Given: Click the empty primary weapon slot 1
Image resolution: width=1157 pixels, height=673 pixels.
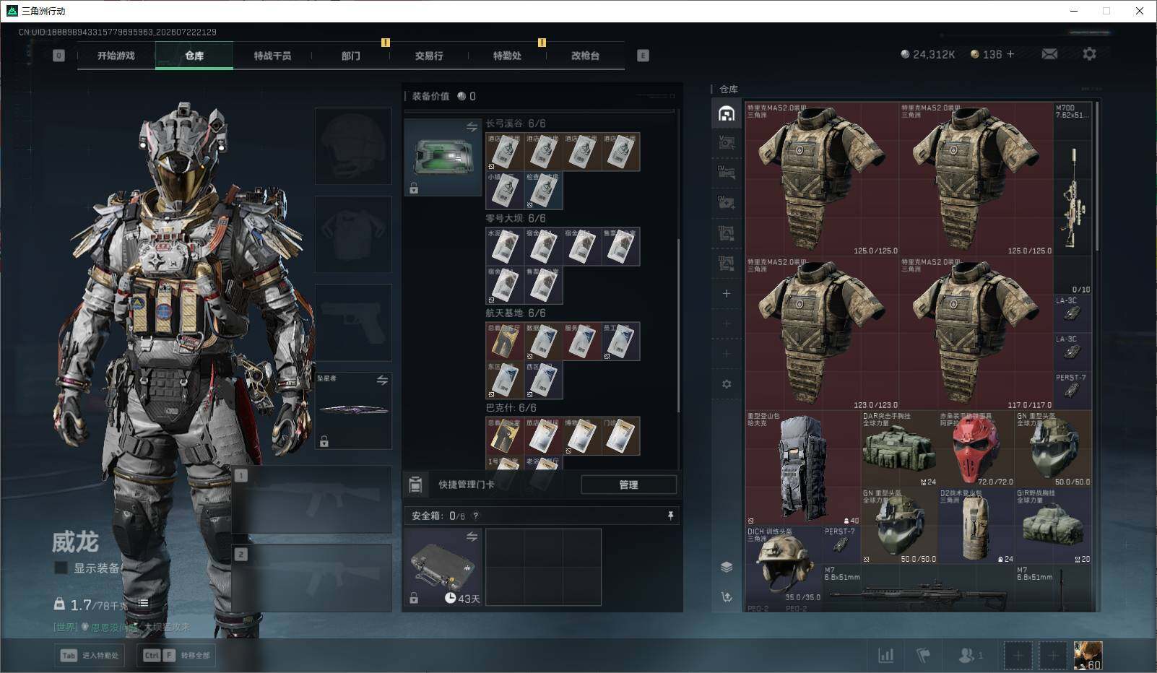Looking at the screenshot, I should pyautogui.click(x=312, y=500).
